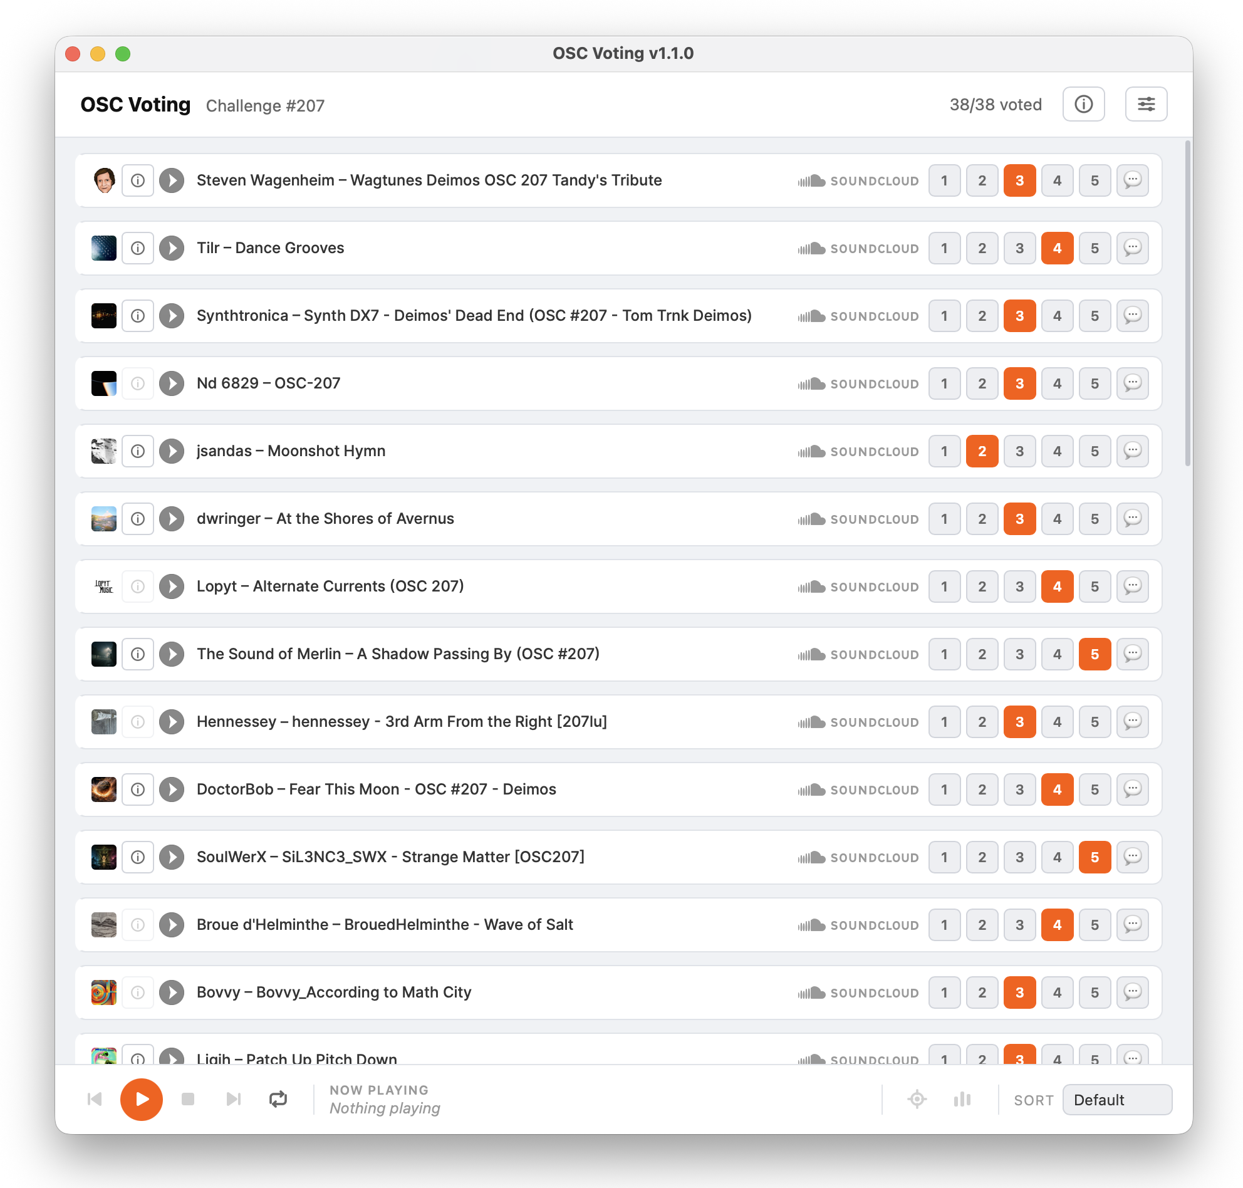The image size is (1243, 1188).
Task: Show info for Synthtronica Deimos' Dead End
Action: pos(137,315)
